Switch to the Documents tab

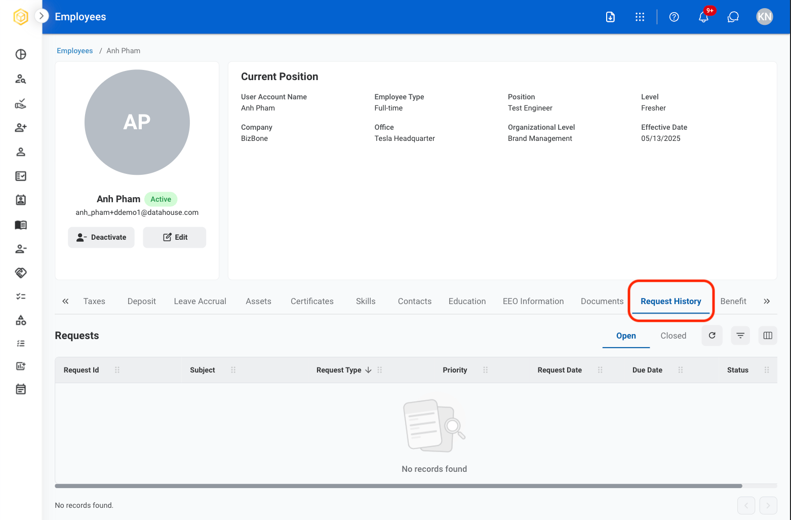602,301
